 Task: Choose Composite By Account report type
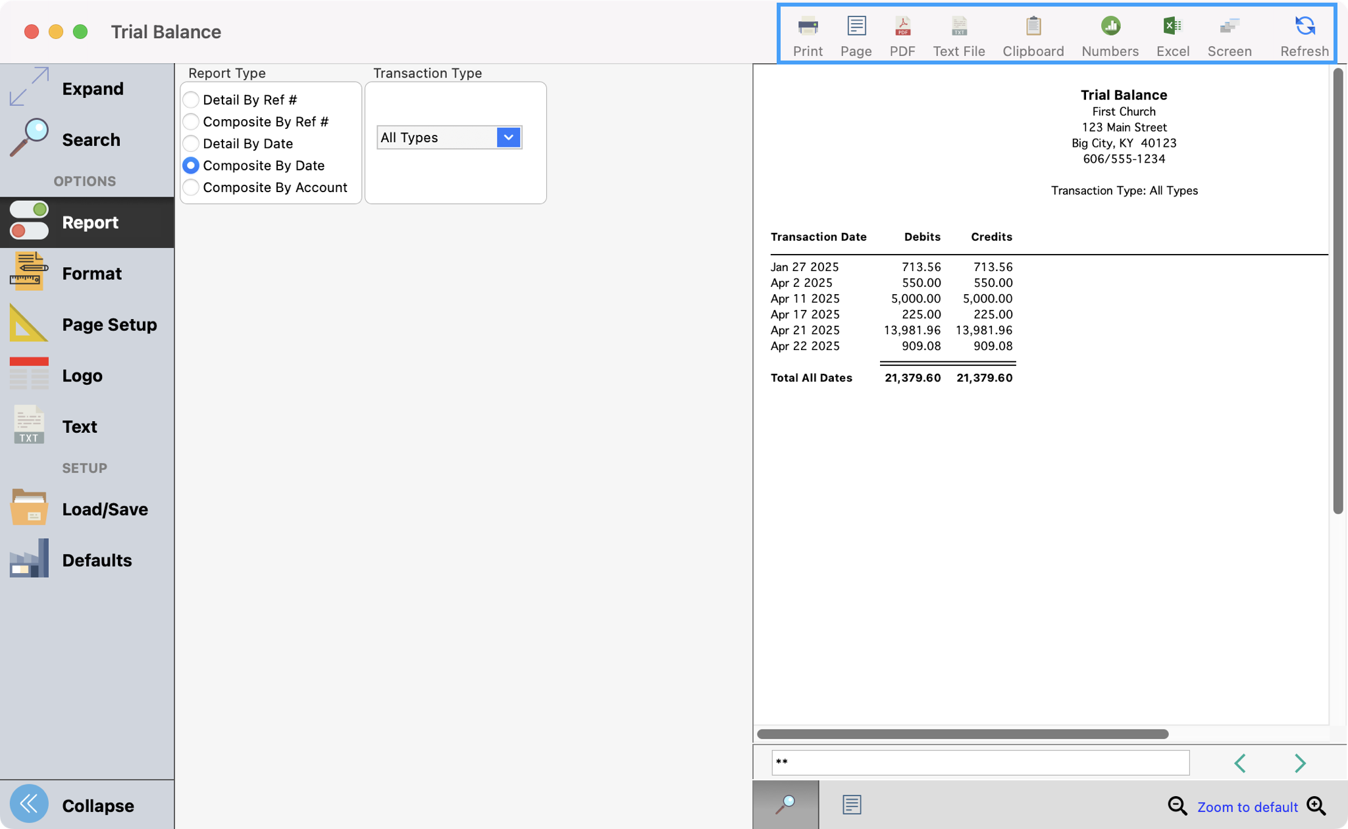click(192, 188)
